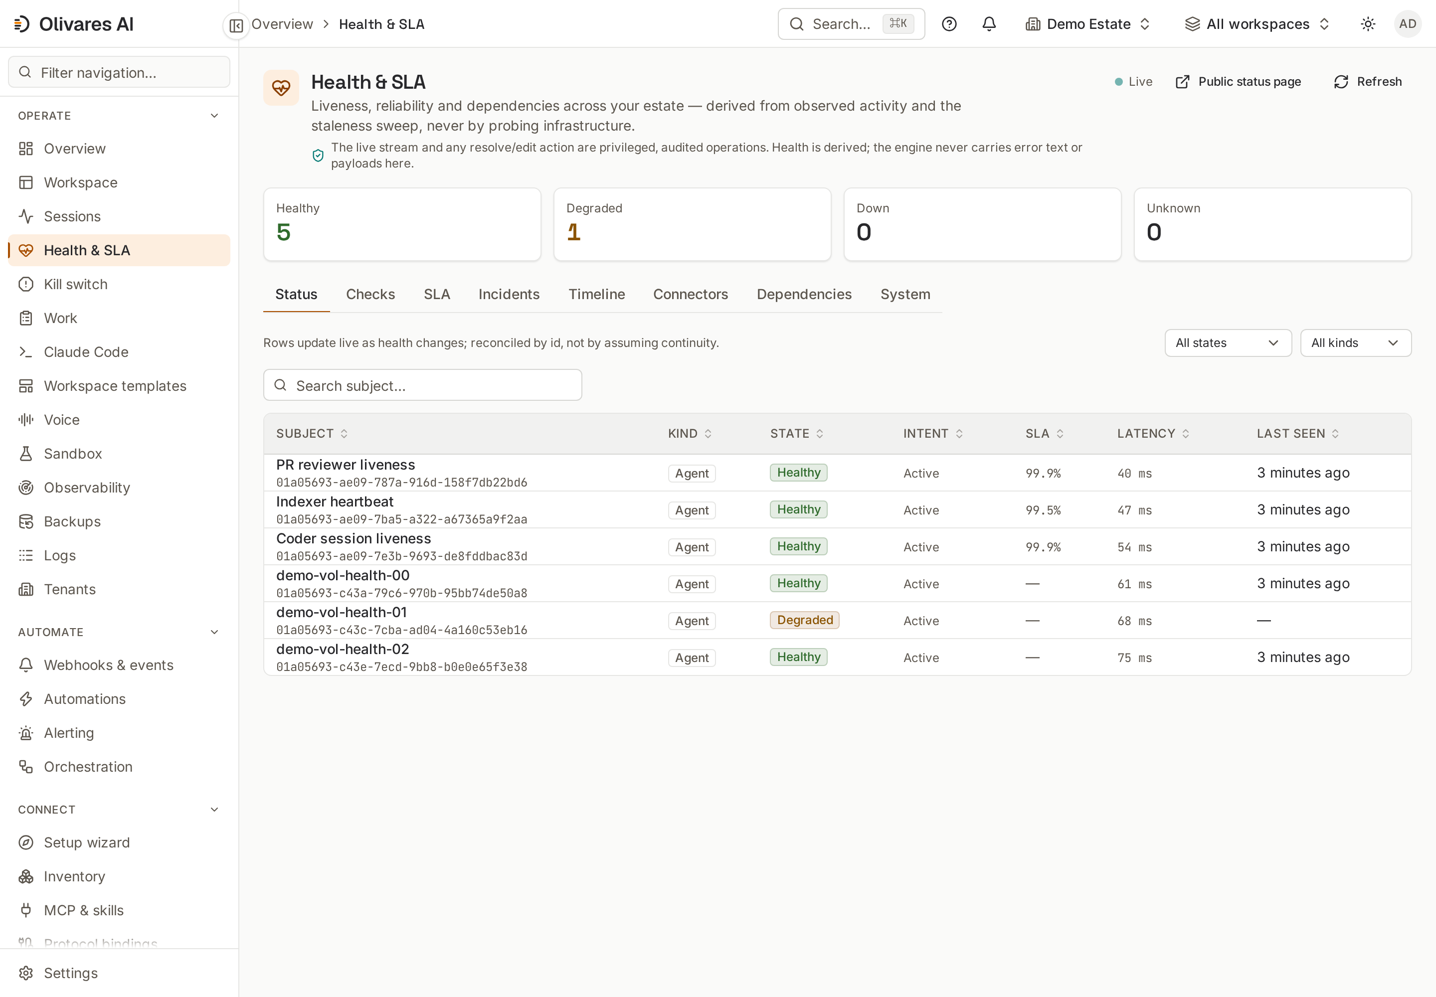Open the PR reviewer liveness row

coord(837,473)
